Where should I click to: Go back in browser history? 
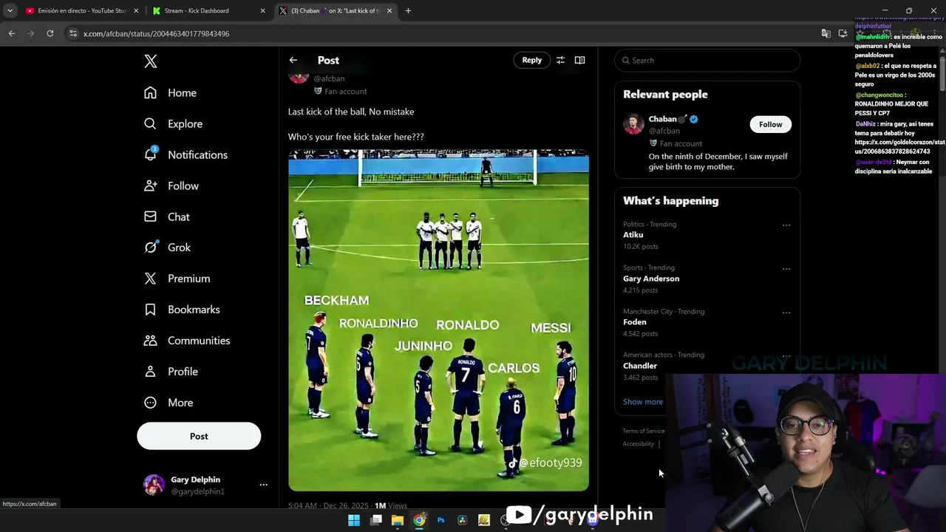(12, 33)
